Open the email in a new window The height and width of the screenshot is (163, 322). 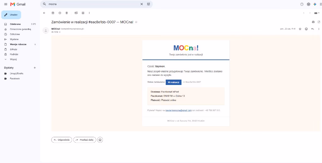click(319, 22)
